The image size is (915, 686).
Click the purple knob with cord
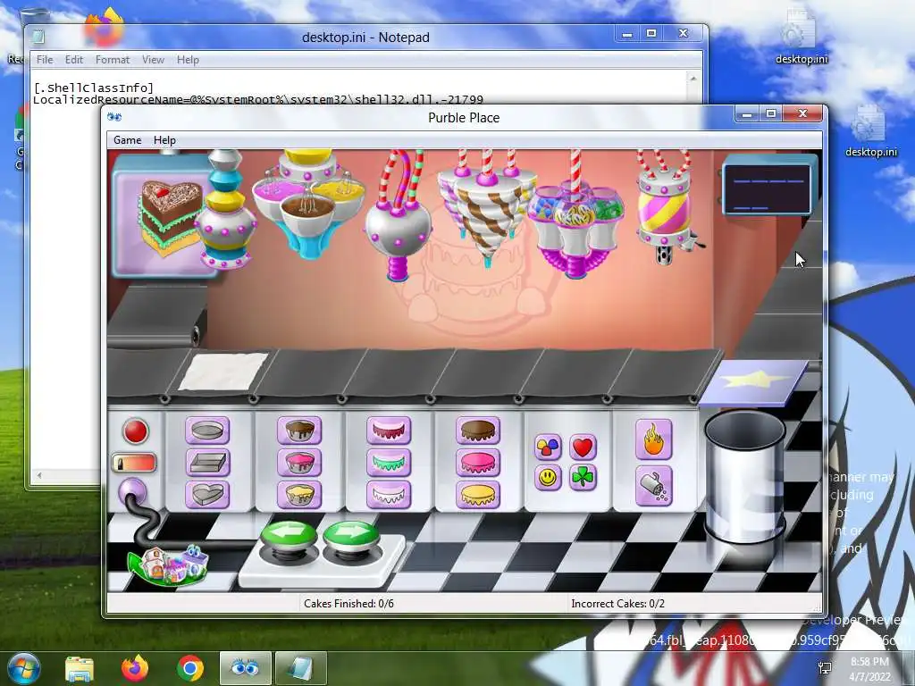(132, 492)
